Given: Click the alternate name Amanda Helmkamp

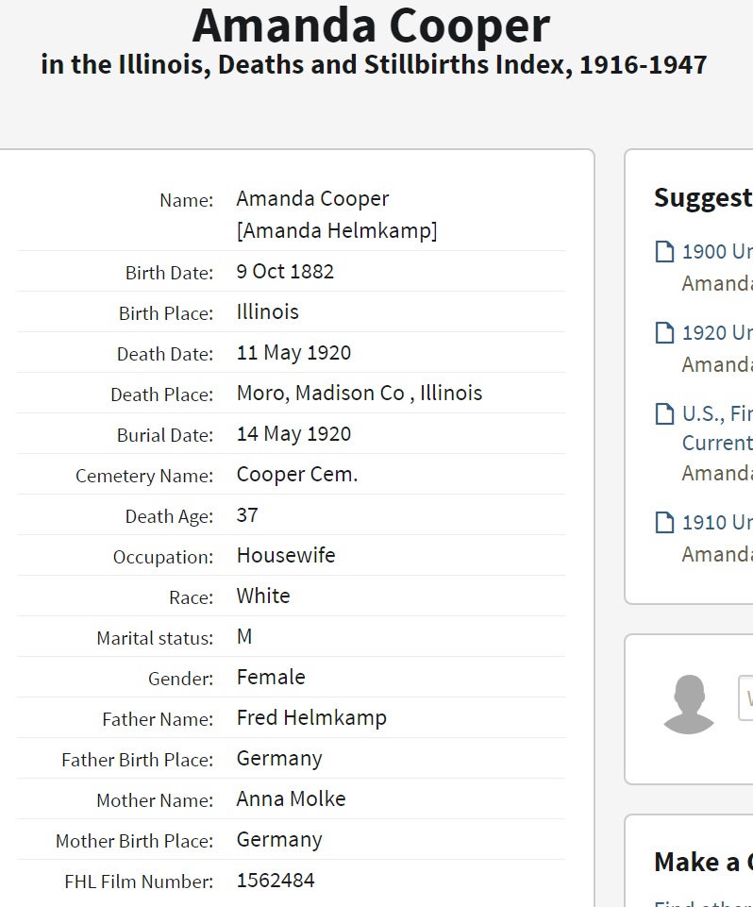Looking at the screenshot, I should click(x=337, y=230).
